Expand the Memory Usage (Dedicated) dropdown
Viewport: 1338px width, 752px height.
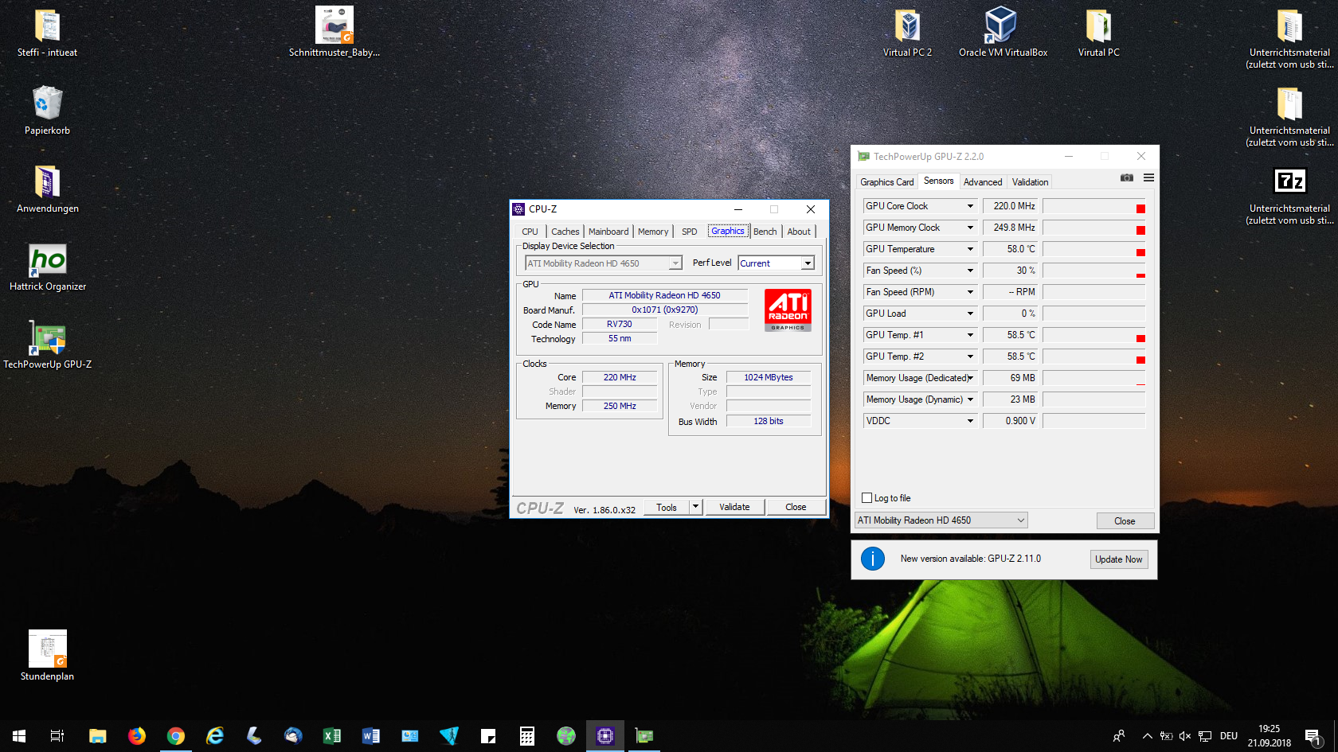(970, 378)
